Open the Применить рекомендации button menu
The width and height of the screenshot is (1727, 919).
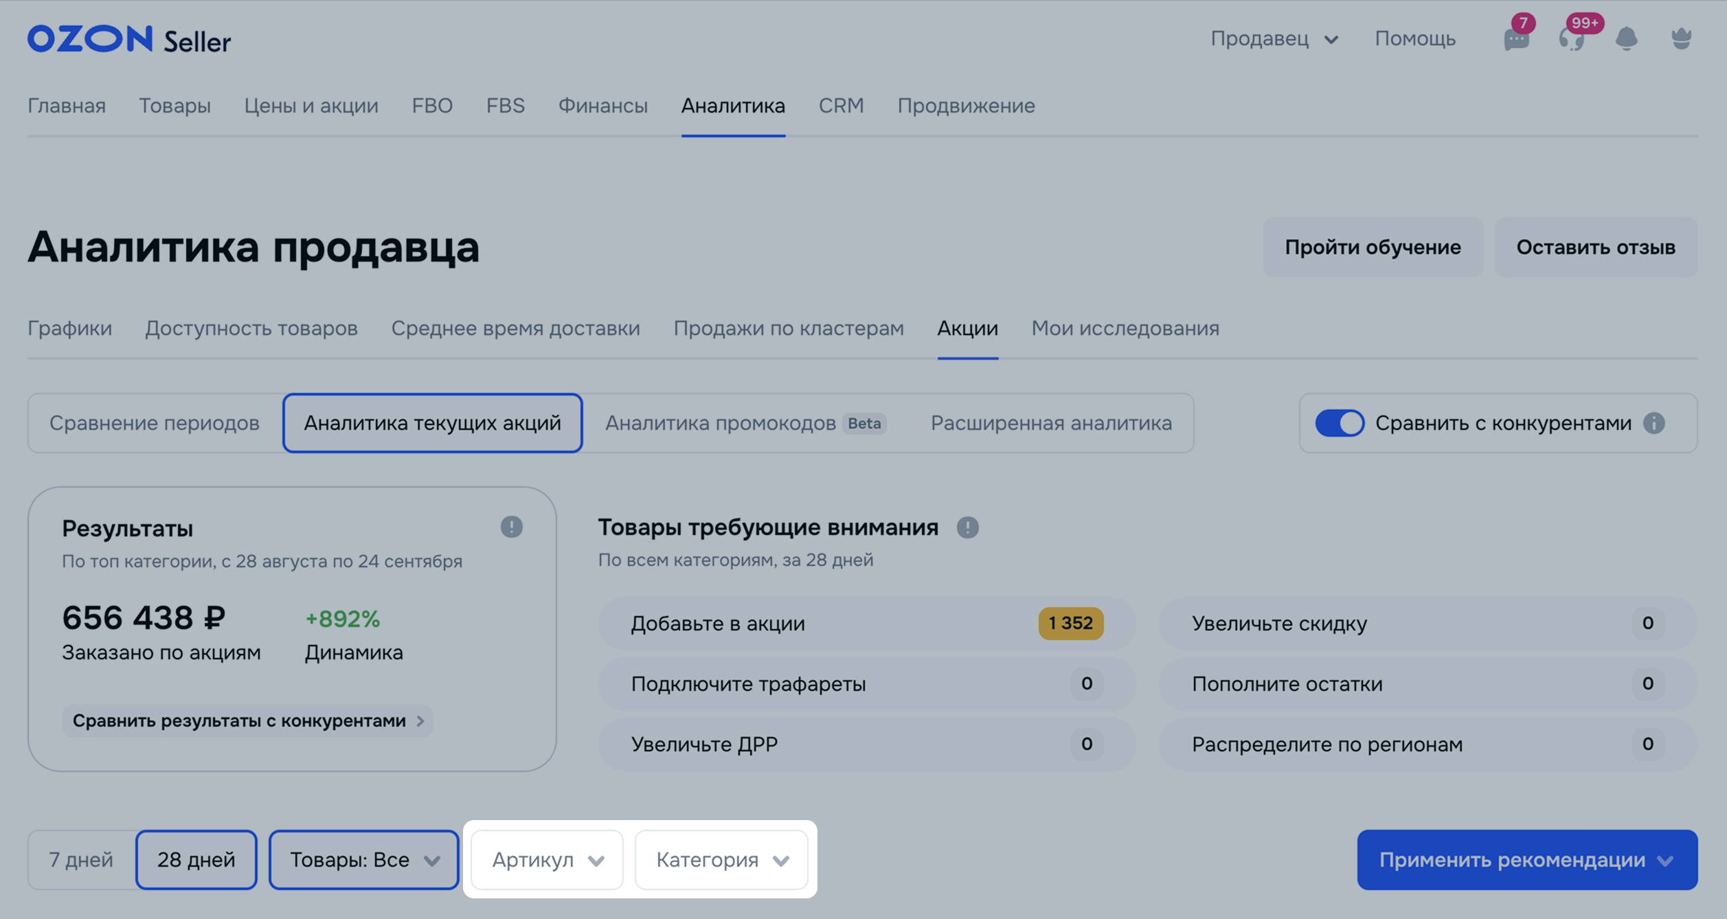1526,860
